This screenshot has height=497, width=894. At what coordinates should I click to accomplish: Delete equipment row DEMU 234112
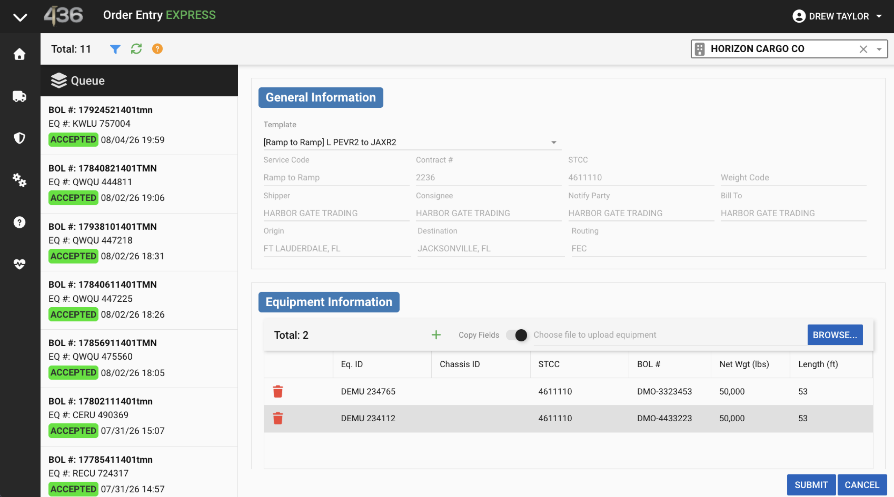point(278,418)
